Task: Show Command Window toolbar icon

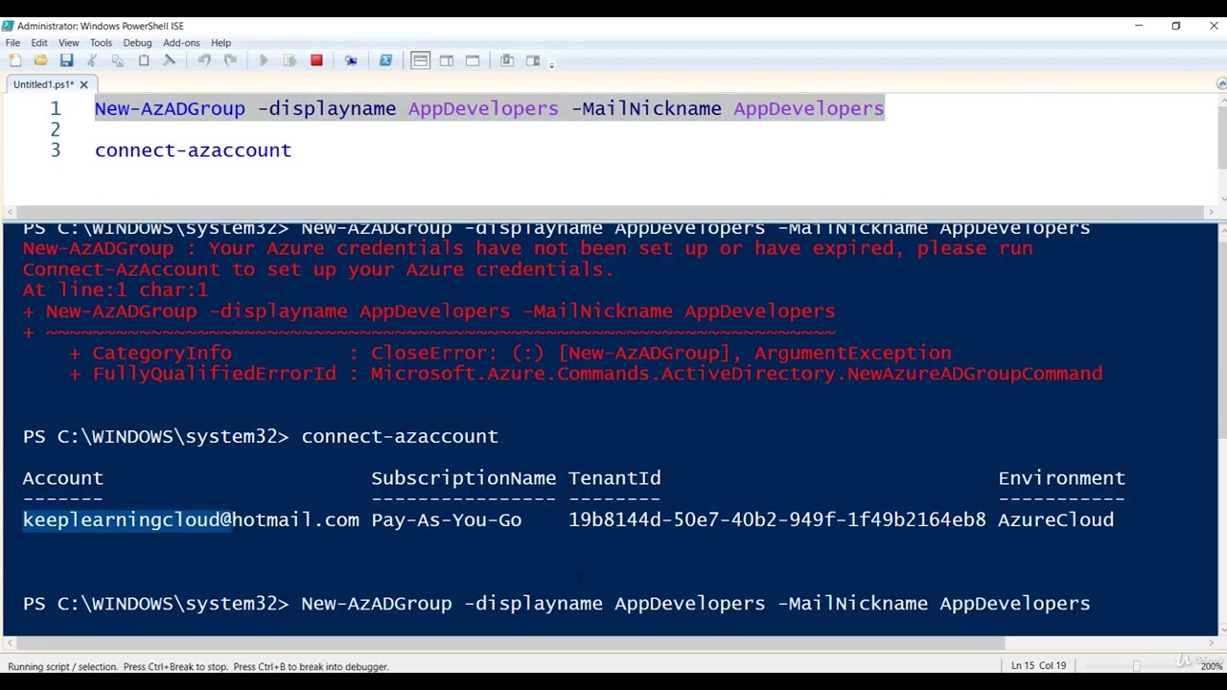Action: [x=507, y=60]
